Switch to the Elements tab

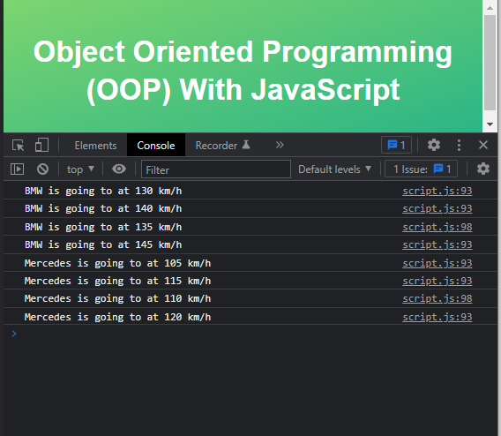(95, 146)
